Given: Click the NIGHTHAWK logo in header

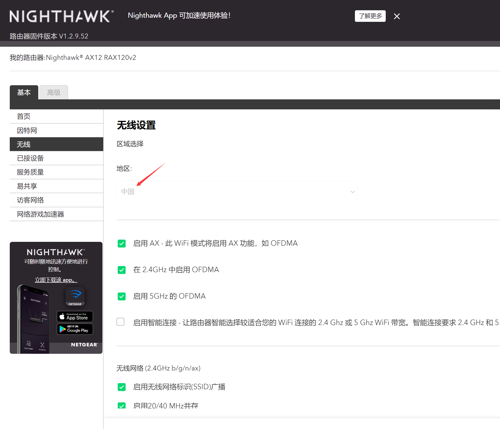Looking at the screenshot, I should click(62, 16).
